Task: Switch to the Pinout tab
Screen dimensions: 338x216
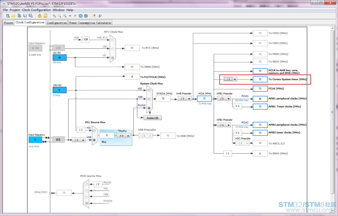Action: (8, 23)
